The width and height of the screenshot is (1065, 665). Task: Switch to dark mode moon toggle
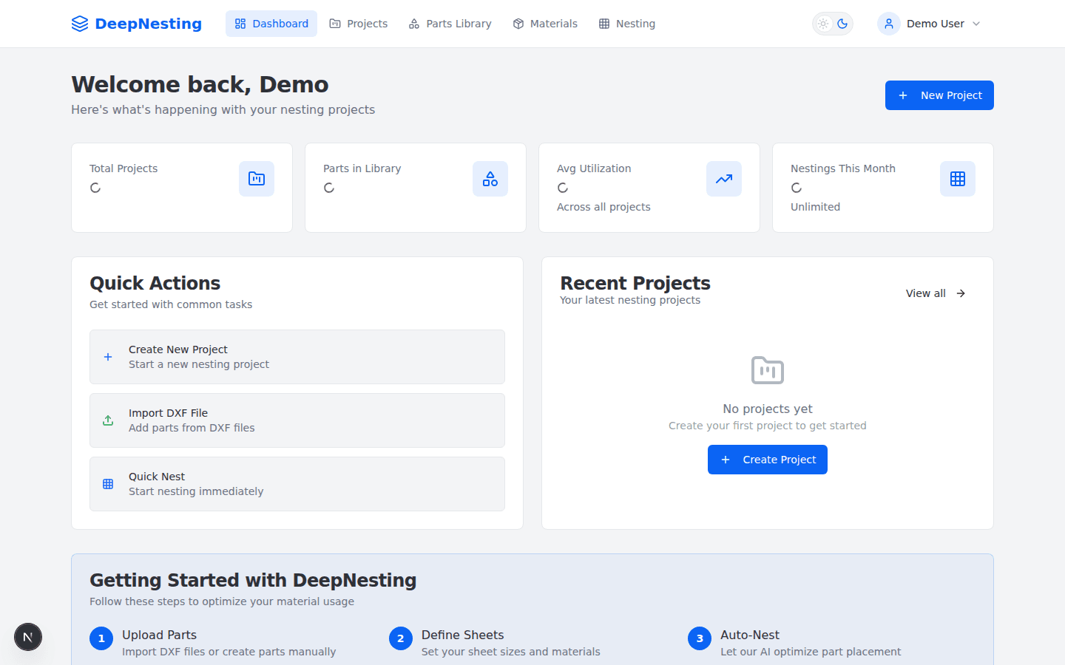(842, 24)
